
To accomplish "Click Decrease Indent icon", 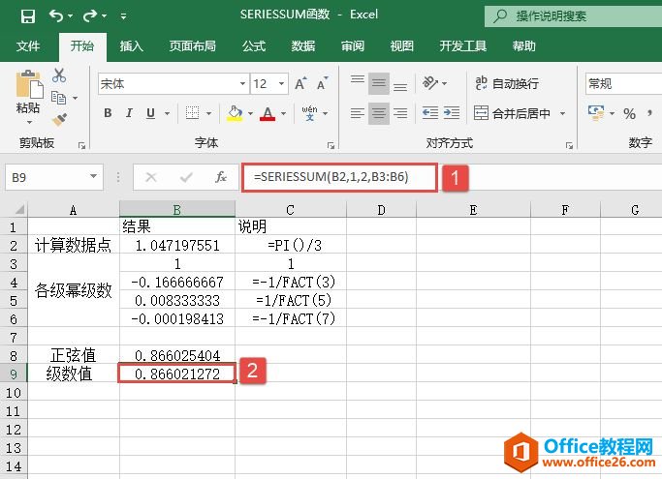I will (x=430, y=113).
